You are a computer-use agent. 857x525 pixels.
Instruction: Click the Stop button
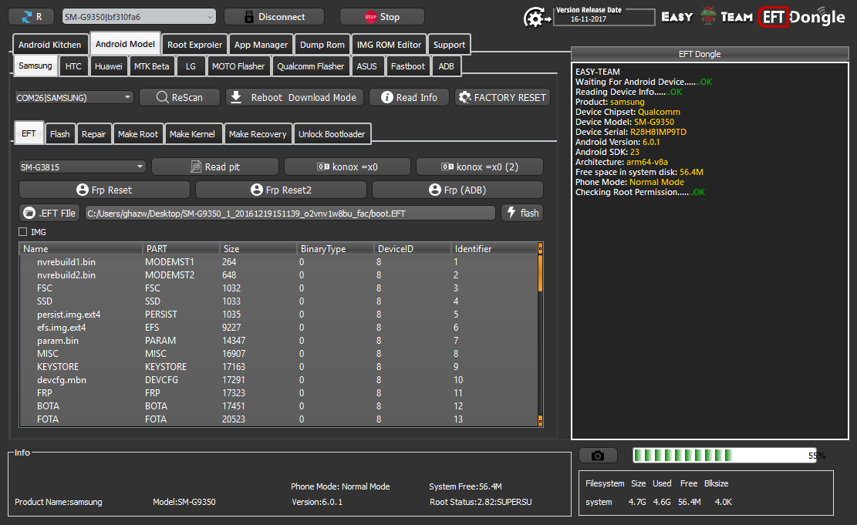(x=382, y=17)
